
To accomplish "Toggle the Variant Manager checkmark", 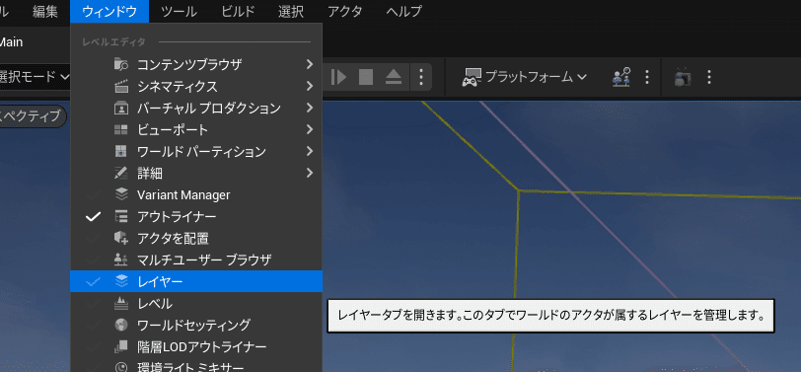I will [x=93, y=194].
